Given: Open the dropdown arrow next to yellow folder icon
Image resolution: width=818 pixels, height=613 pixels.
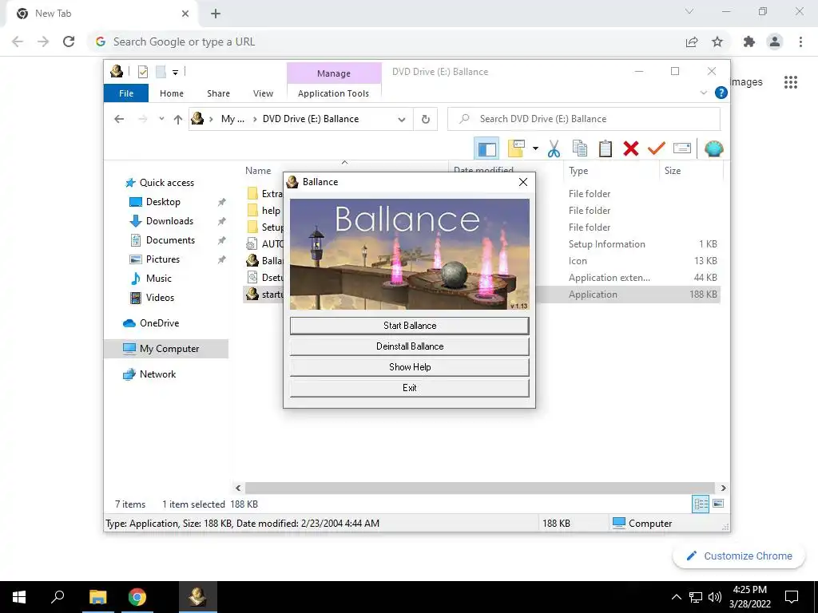Looking at the screenshot, I should [x=535, y=148].
